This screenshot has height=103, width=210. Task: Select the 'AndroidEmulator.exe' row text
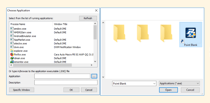tap(25, 36)
